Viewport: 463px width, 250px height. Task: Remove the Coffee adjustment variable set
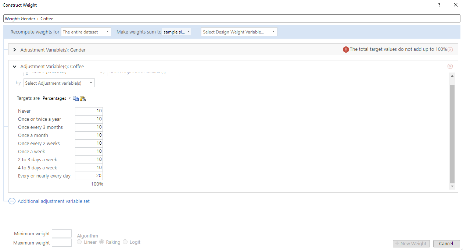tap(450, 66)
